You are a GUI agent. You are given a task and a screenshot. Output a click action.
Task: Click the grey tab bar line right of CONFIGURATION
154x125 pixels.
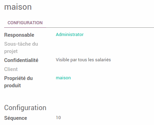100,27
